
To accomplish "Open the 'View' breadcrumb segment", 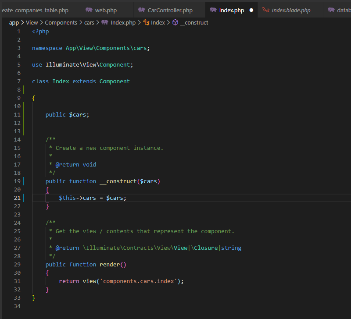I will (32, 22).
